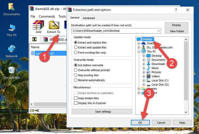The width and height of the screenshot is (199, 134).
Task: Expand the Downloads tree node
Action: (x=144, y=64)
